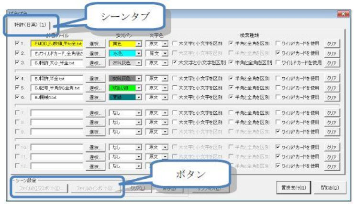Click the 選択 button for row 1
Screen dimensions: 354x204
point(96,44)
